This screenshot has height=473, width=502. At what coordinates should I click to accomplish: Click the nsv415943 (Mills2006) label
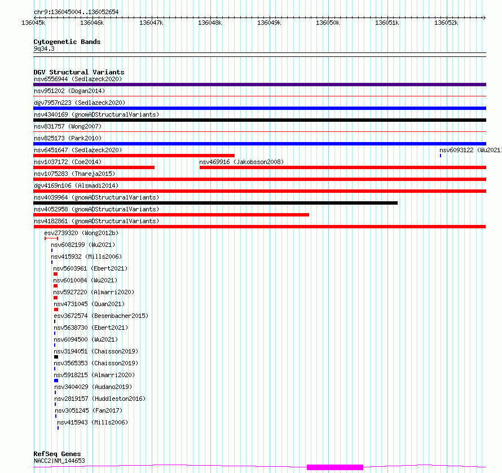[93, 422]
